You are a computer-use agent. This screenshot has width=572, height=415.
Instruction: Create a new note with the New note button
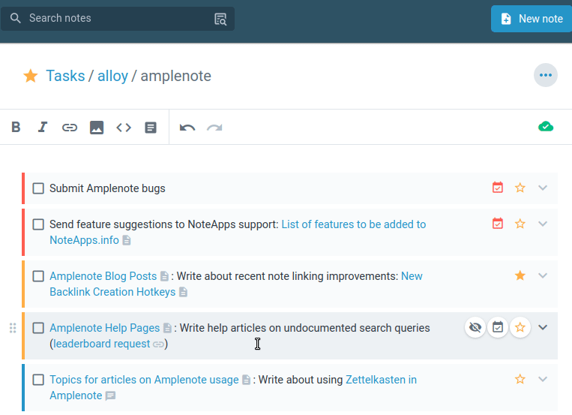click(x=532, y=19)
